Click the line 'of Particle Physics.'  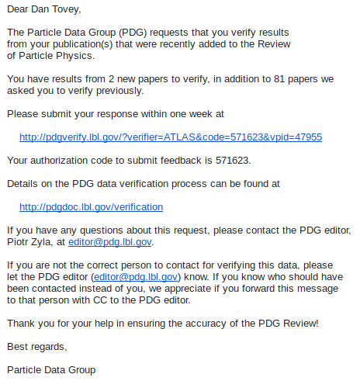(51, 56)
